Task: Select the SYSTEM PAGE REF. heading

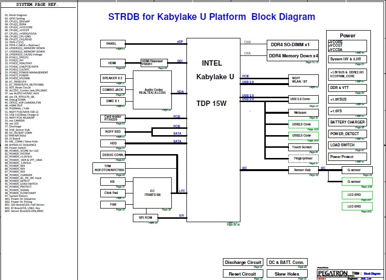Action: click(x=37, y=5)
